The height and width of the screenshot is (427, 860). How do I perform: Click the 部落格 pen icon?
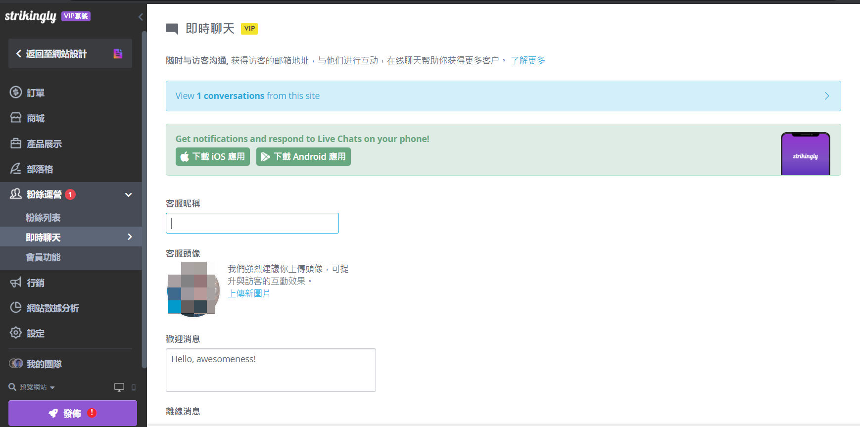(16, 169)
